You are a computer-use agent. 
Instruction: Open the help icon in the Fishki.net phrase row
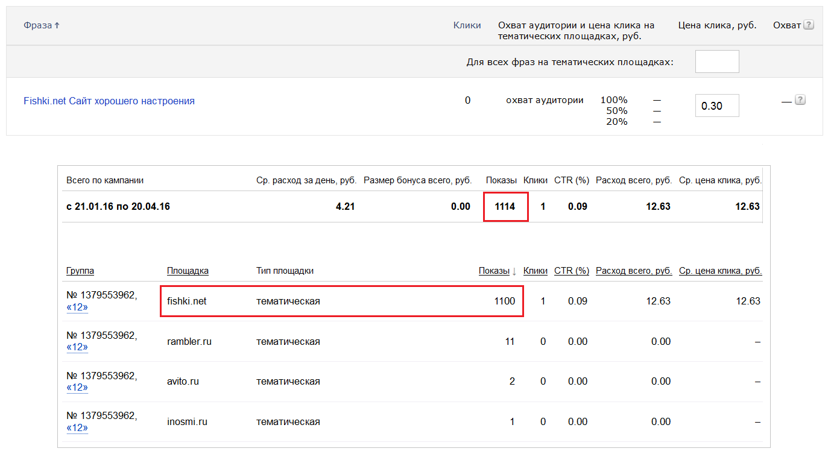coord(800,100)
